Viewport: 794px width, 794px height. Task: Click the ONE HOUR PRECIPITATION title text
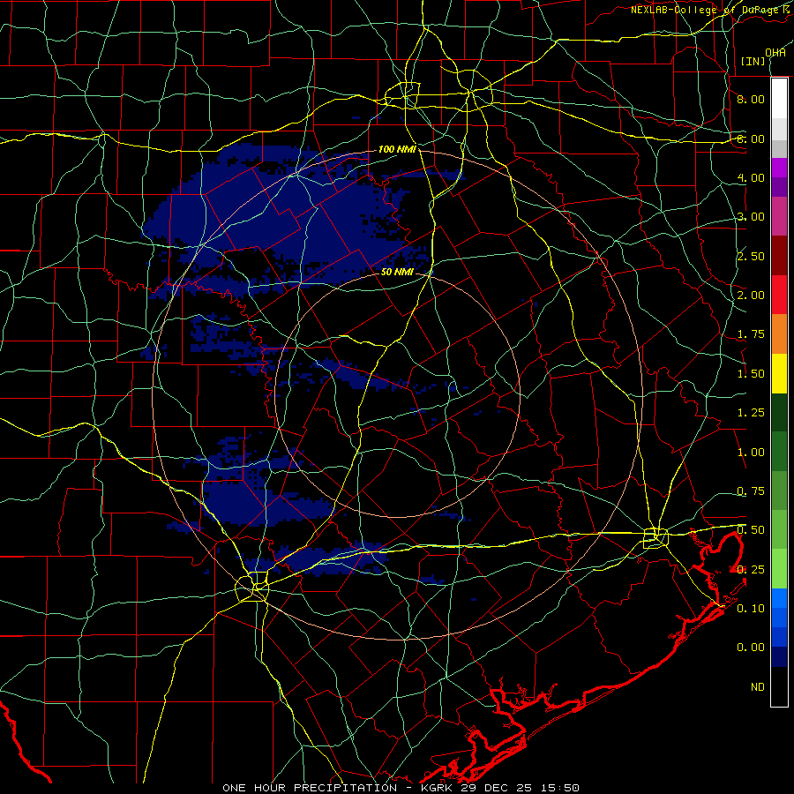[x=310, y=788]
